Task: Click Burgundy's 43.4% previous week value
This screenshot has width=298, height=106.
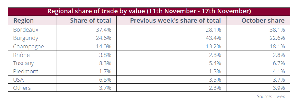Action: pos(214,38)
